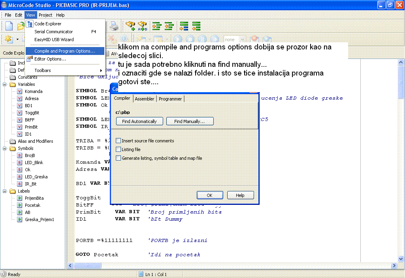Viewport: 405px width, 278px height.
Task: Click the Constants folder icon
Action: pos(13,77)
